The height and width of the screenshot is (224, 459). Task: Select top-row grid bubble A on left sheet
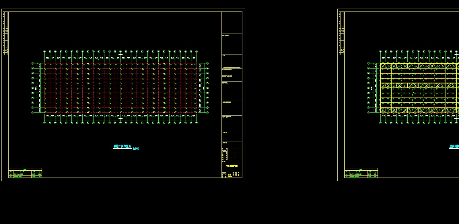click(x=44, y=52)
